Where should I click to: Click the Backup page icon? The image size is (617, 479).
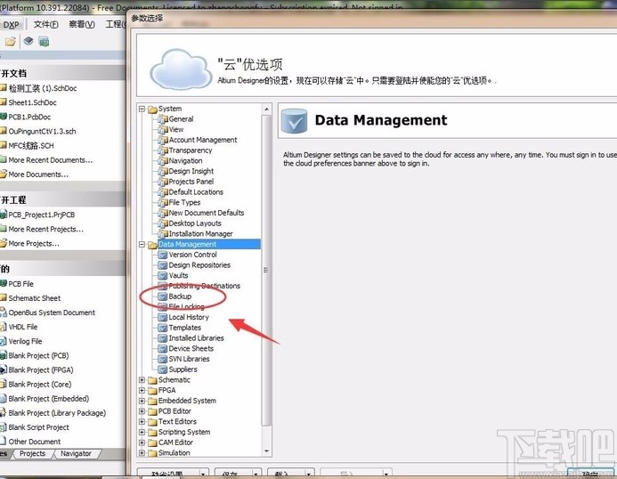click(x=163, y=296)
